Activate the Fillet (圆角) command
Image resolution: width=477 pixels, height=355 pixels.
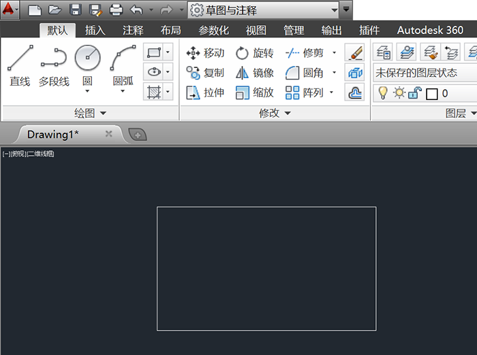304,73
